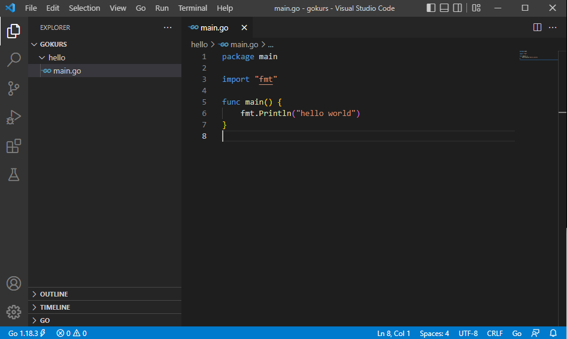Viewport: 567px width, 339px height.
Task: Select main.go in the file tree
Action: click(105, 71)
